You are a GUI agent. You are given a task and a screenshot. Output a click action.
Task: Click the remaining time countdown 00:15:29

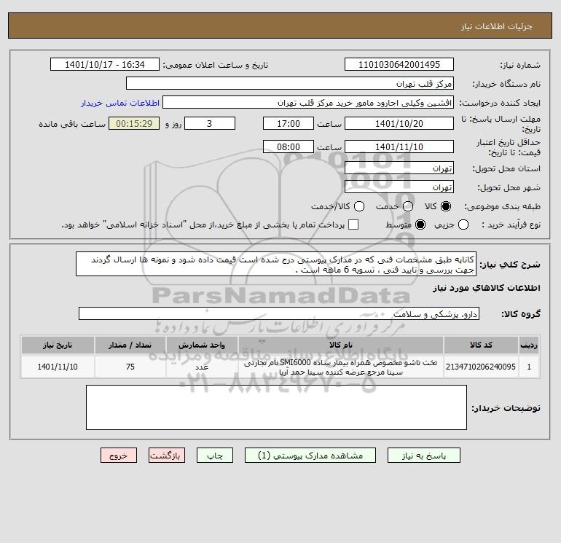pos(134,123)
